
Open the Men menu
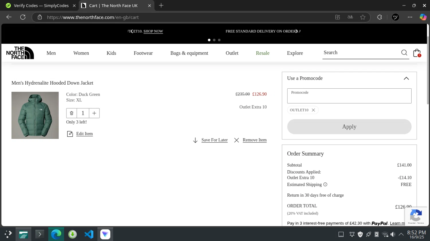pos(51,53)
